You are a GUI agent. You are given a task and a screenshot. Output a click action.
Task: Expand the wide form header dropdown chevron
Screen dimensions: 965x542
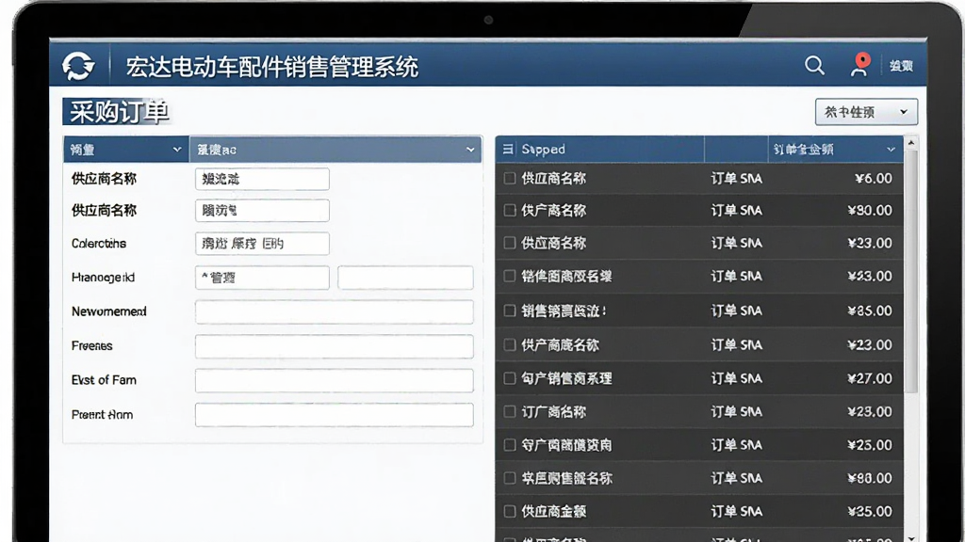[470, 150]
